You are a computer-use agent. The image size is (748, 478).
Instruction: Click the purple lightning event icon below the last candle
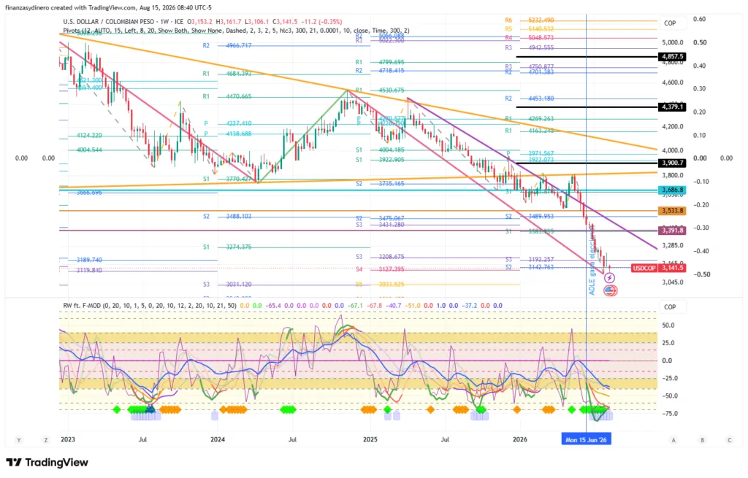click(610, 278)
